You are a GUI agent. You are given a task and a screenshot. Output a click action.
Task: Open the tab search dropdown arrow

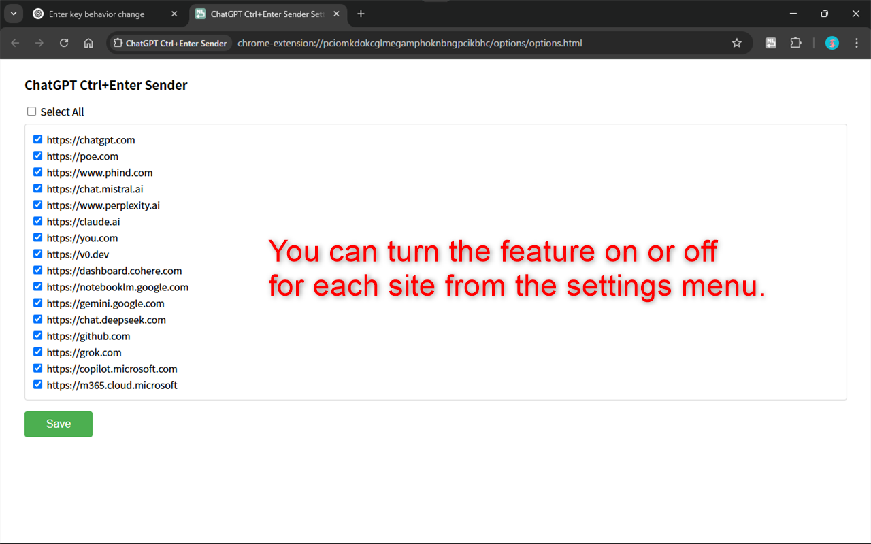tap(13, 14)
